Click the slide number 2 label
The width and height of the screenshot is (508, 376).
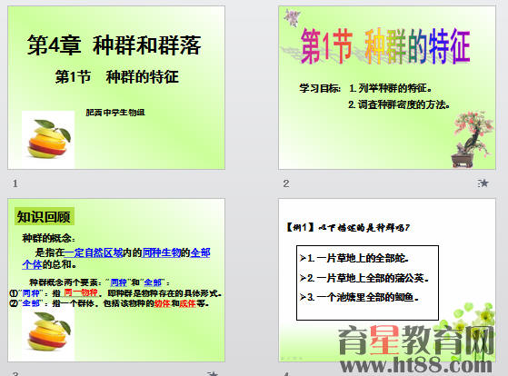[x=285, y=183]
